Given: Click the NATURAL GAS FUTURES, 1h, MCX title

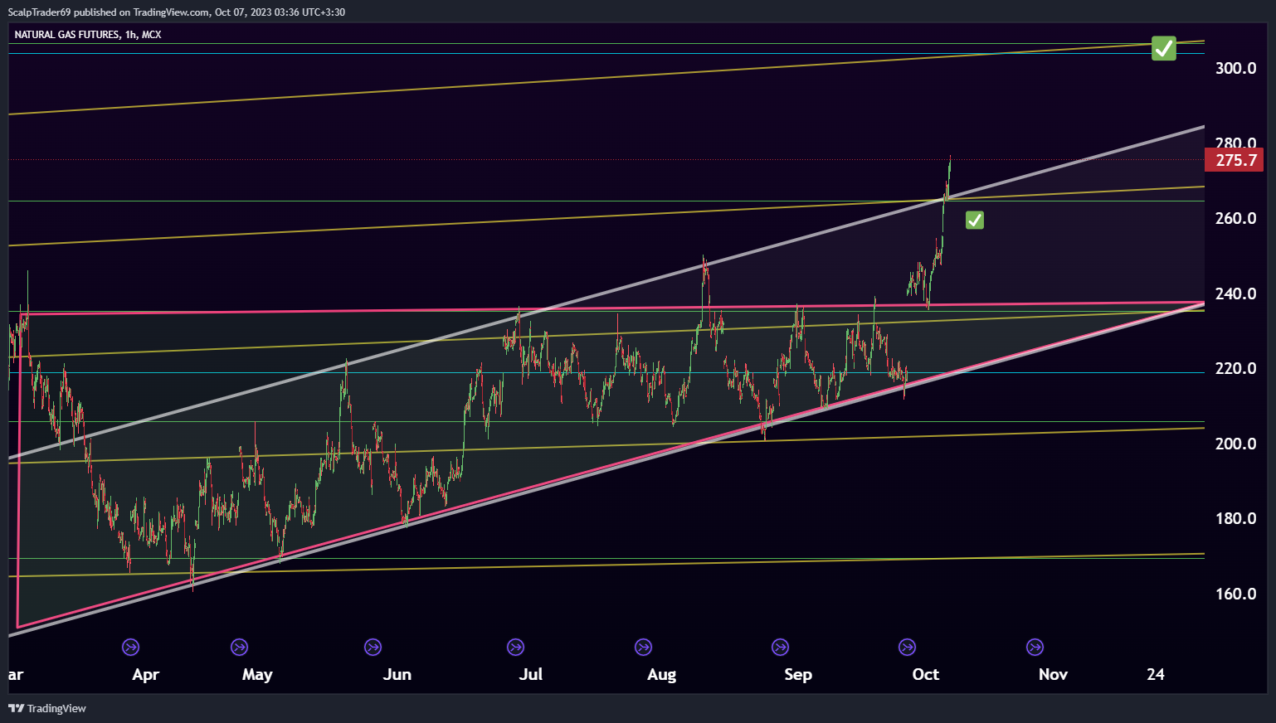Looking at the screenshot, I should (x=88, y=35).
